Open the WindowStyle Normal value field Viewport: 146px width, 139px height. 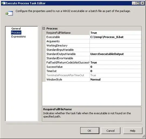(x=115, y=79)
